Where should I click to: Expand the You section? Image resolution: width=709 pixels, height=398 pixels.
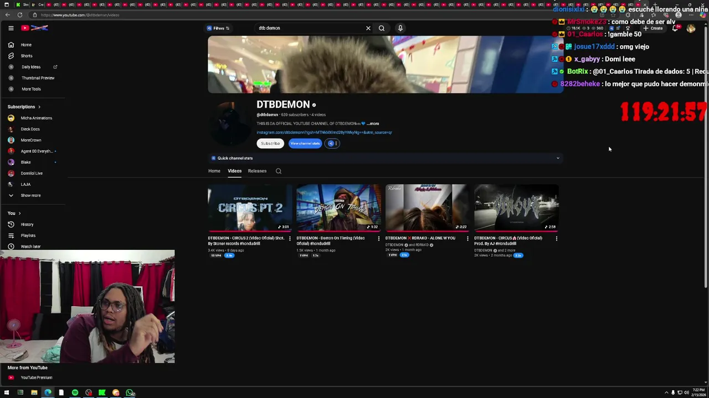pos(14,213)
